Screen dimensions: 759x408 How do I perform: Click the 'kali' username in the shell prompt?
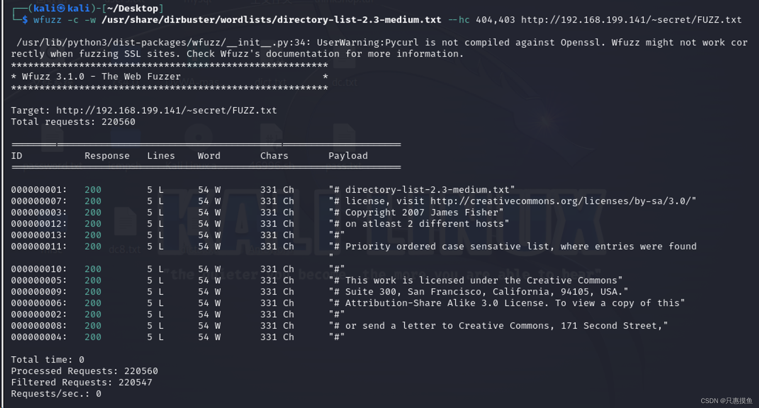click(44, 8)
